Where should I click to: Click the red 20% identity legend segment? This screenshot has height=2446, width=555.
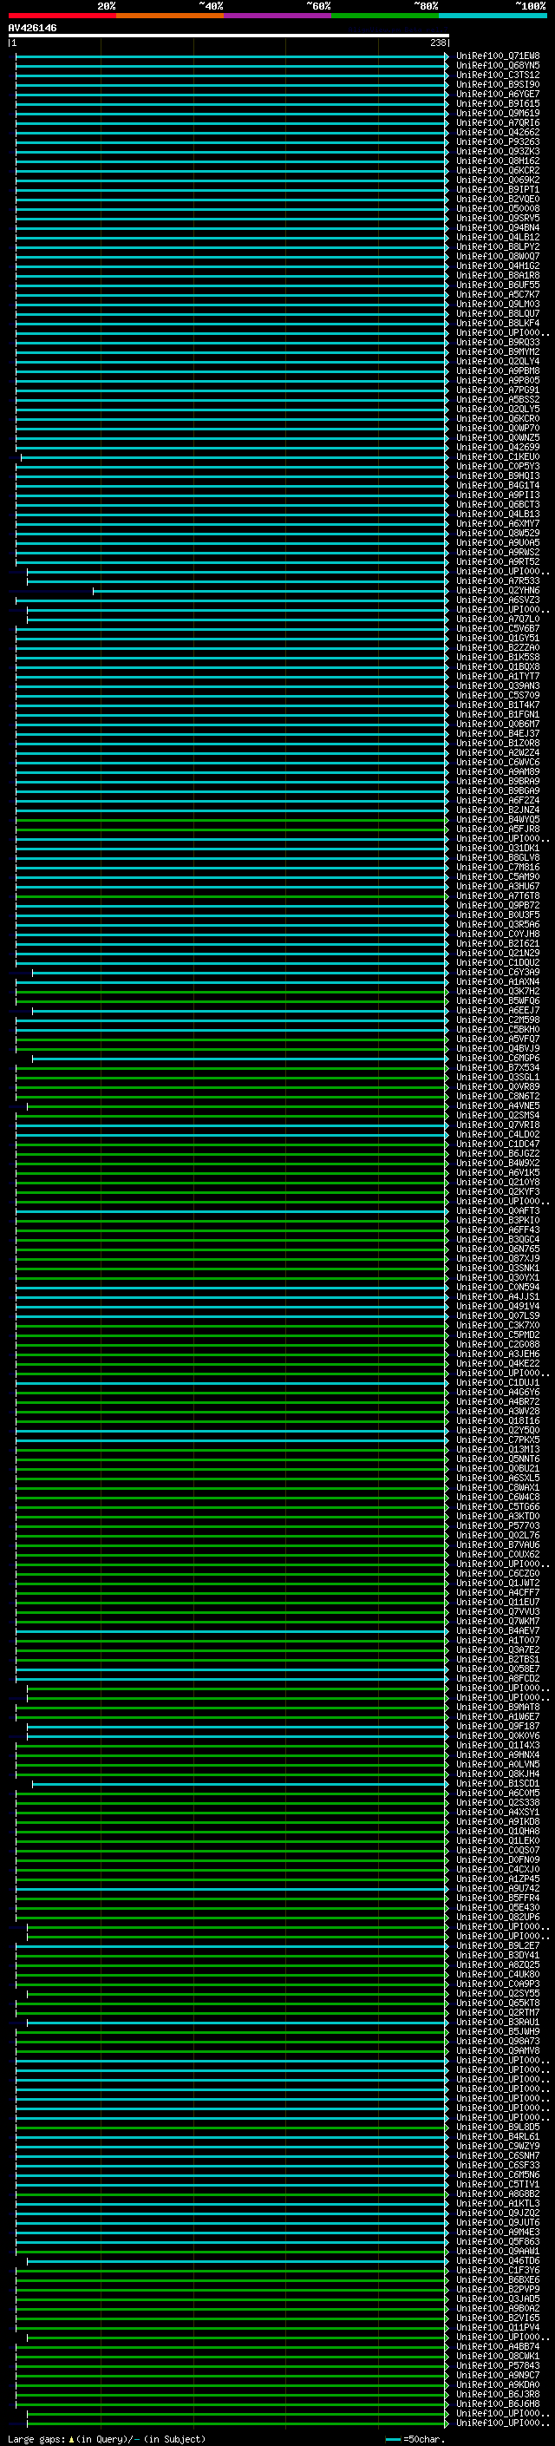(x=62, y=16)
